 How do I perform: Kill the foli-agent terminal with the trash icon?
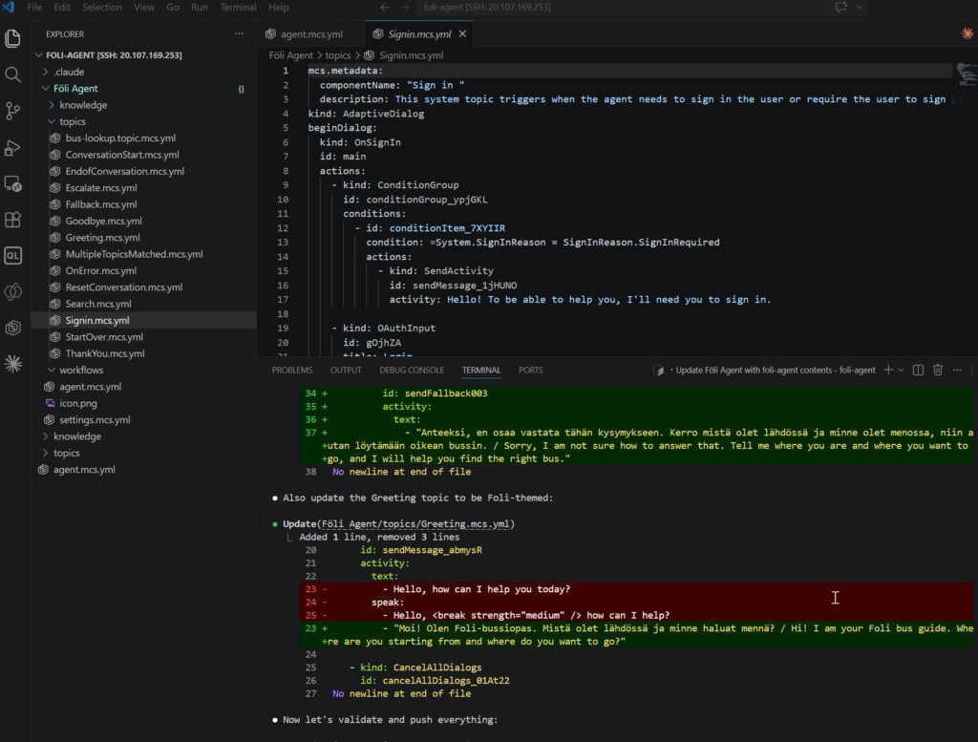coord(938,370)
